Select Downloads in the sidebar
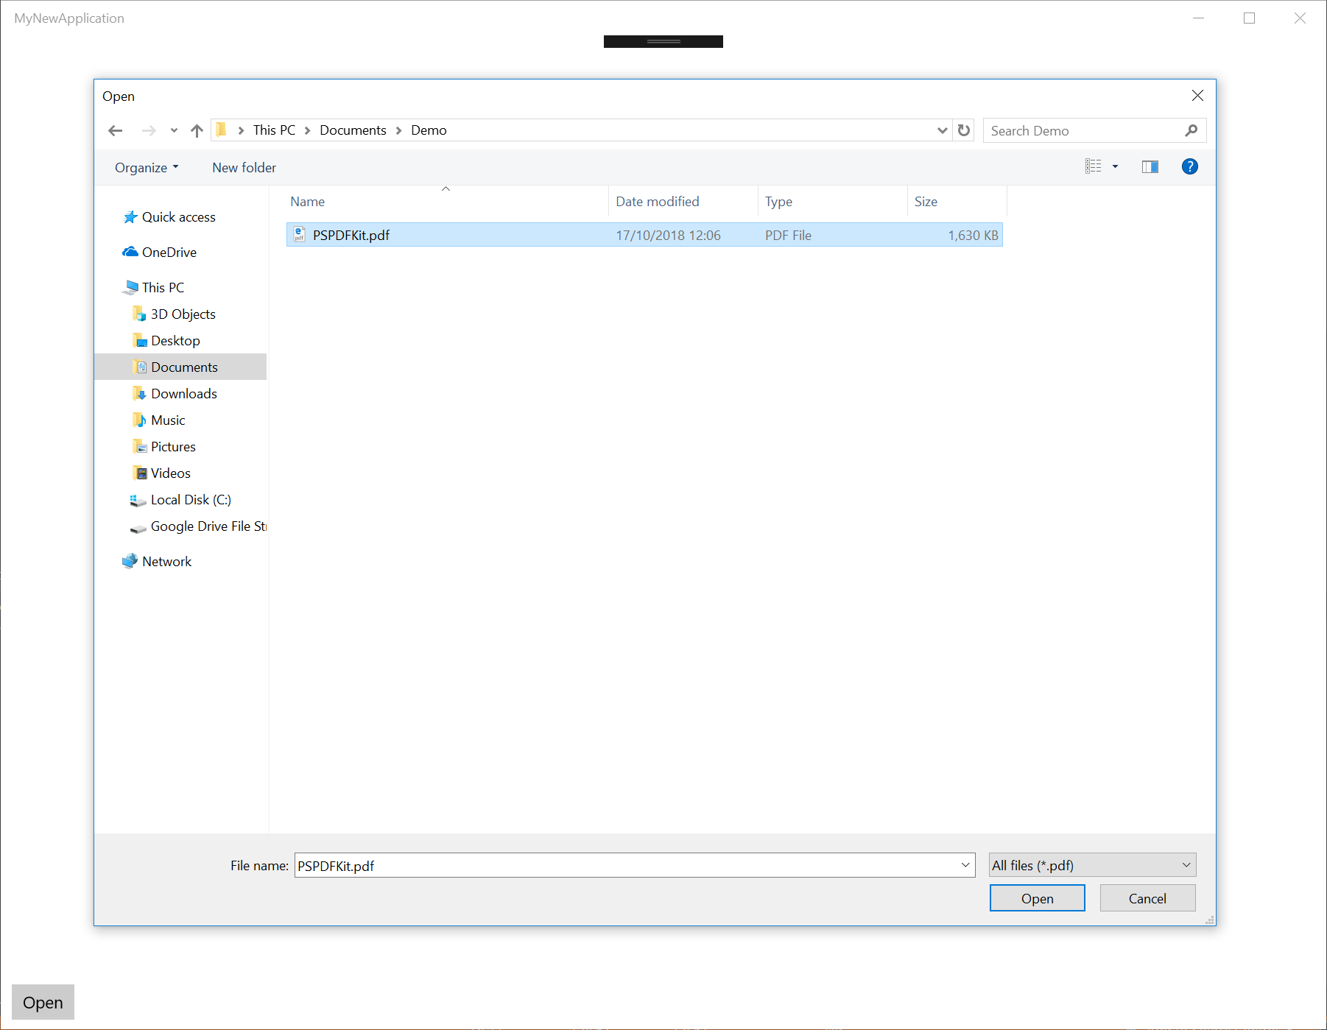1327x1030 pixels. (184, 393)
